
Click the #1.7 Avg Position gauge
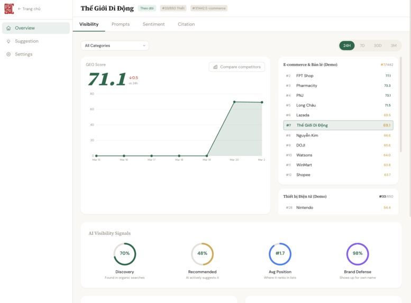coord(280,254)
